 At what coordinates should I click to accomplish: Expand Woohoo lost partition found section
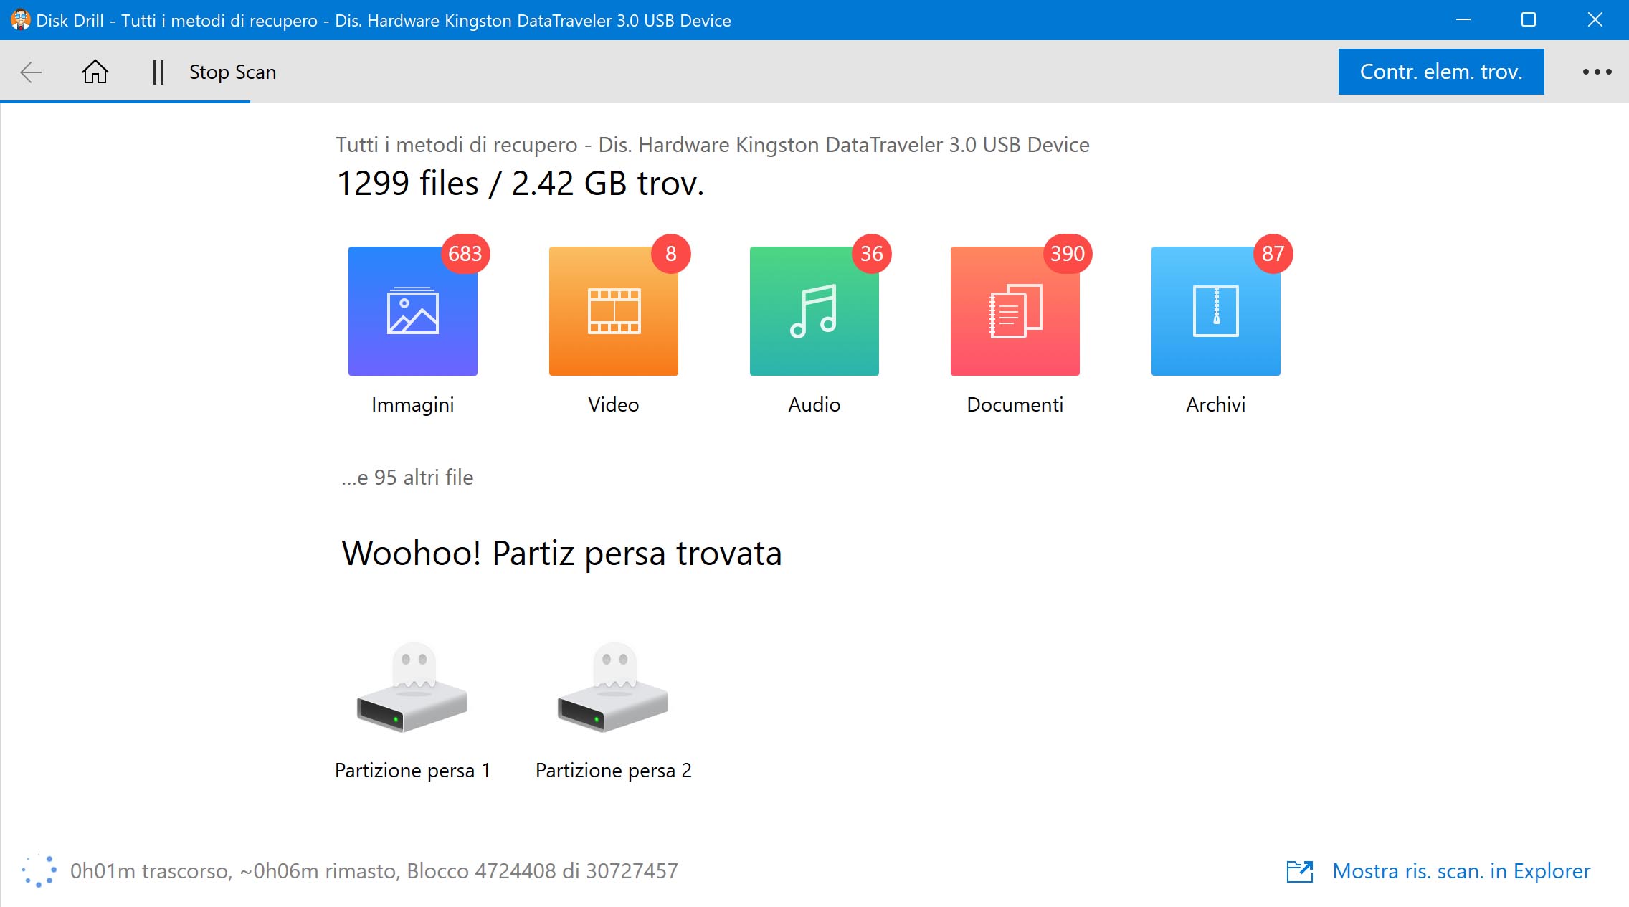(x=561, y=551)
